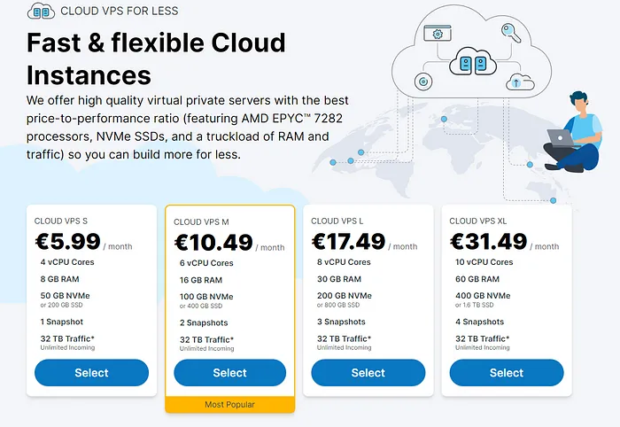Screen dimensions: 620x427
Task: Click the €31.49 price on the VPS XL card
Action: (489, 241)
